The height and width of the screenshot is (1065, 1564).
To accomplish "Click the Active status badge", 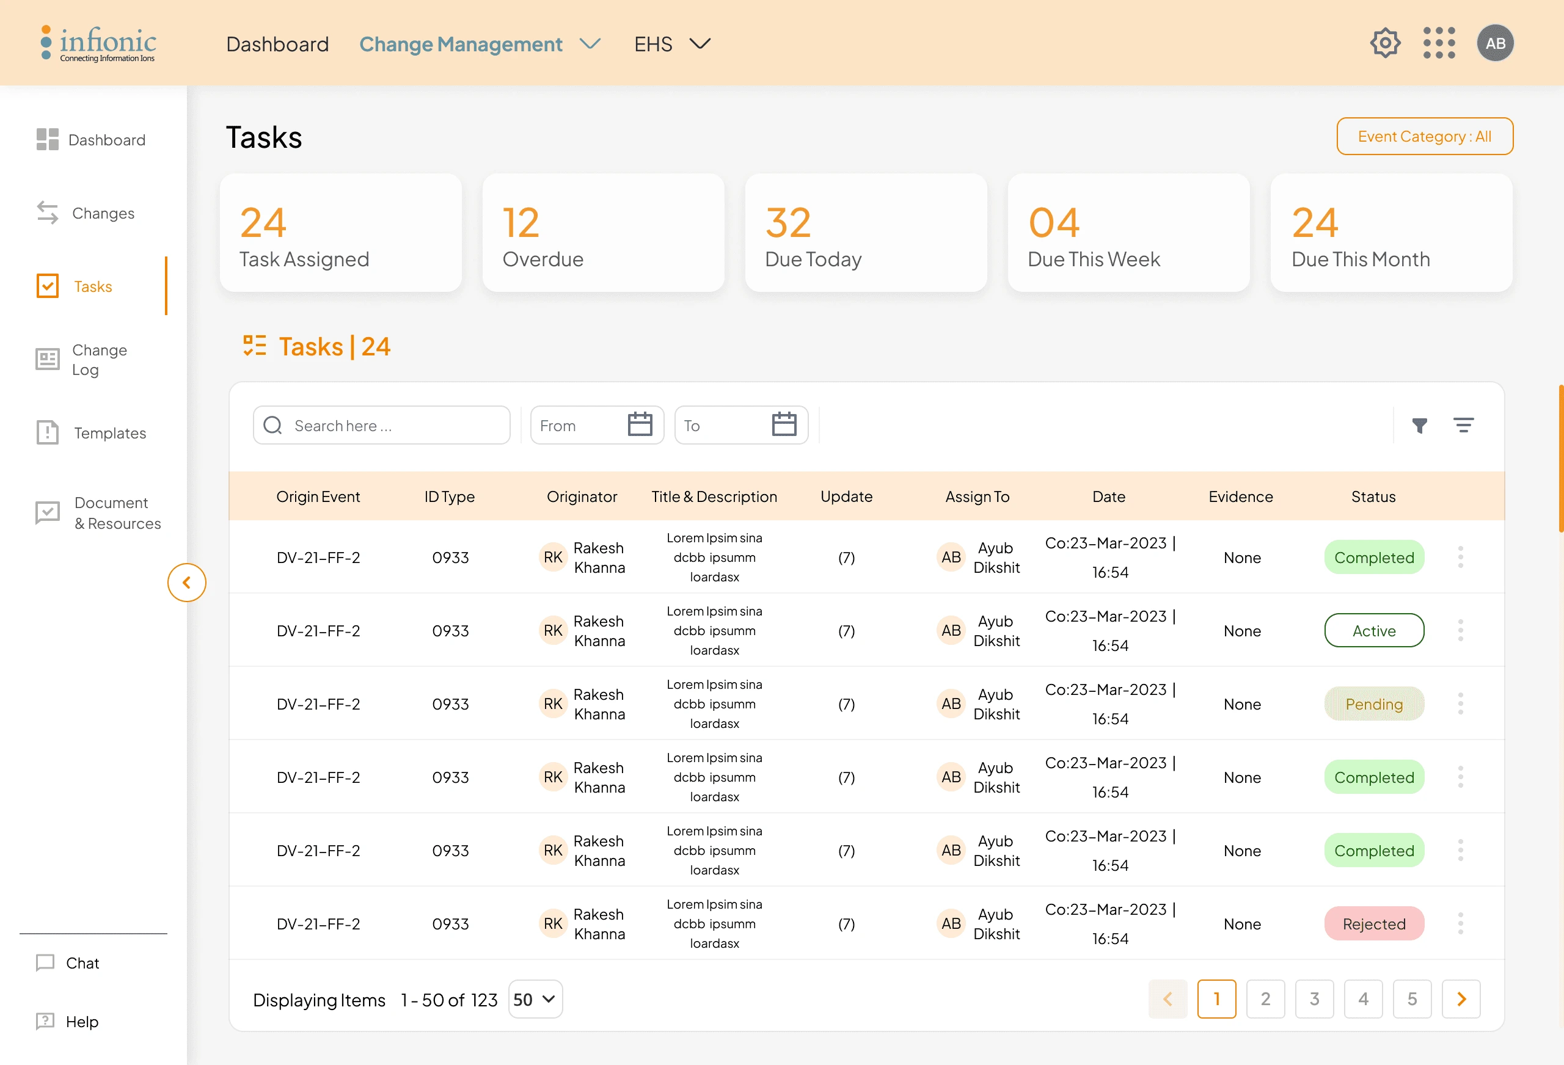I will [1373, 630].
